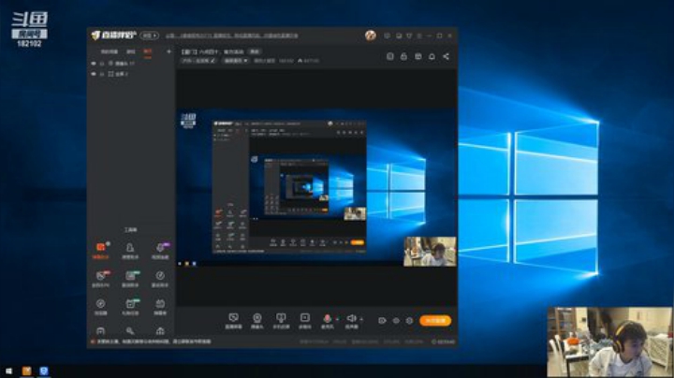
Task: Select the webcam overlay in preview canvas
Action: (x=430, y=252)
